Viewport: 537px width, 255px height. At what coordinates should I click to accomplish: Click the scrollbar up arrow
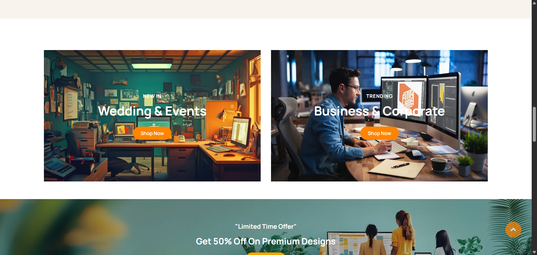534,3
